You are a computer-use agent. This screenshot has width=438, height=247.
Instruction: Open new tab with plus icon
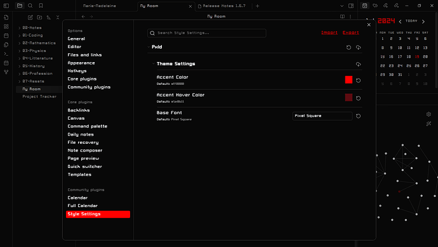[x=257, y=6]
